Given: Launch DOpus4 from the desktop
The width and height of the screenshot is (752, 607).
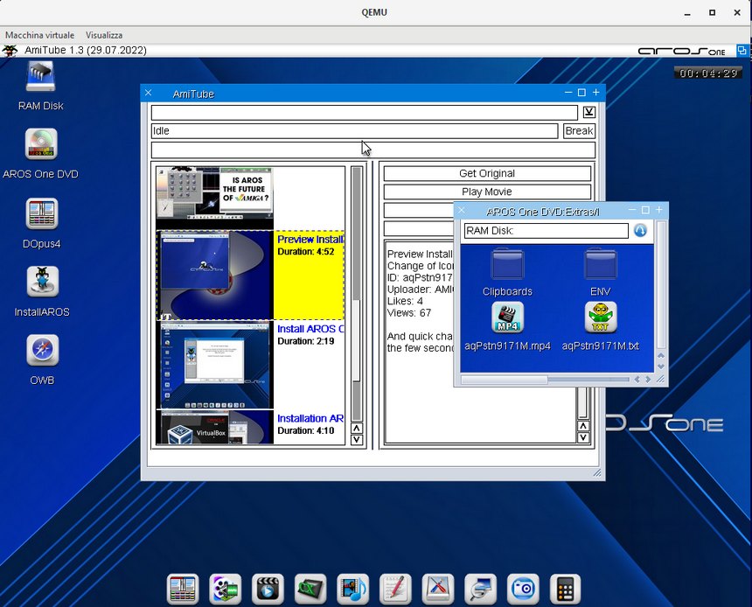Looking at the screenshot, I should click(40, 213).
